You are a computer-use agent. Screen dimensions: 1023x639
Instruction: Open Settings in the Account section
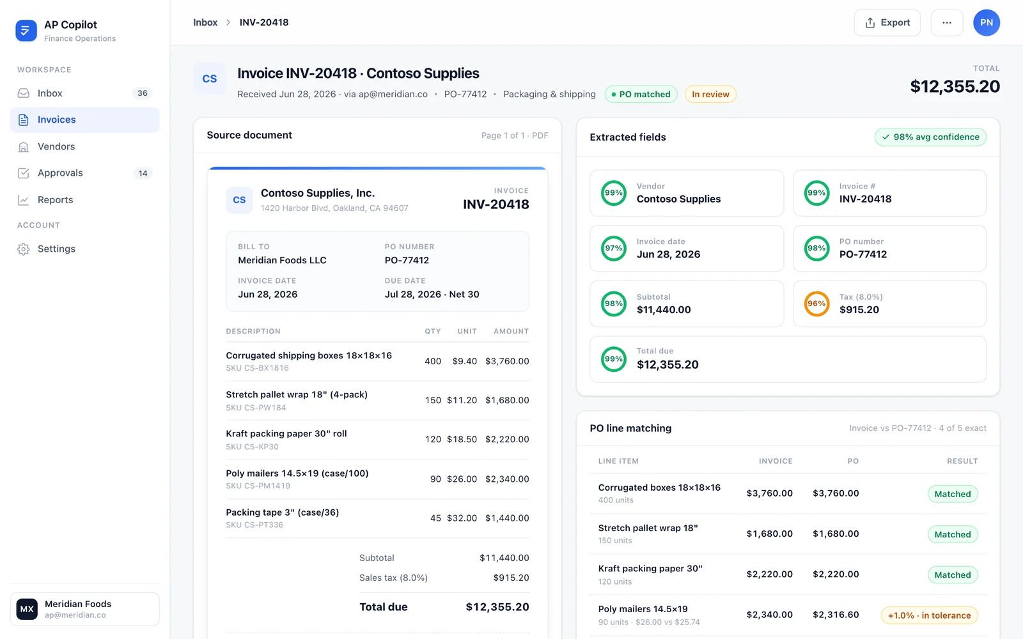click(84, 249)
